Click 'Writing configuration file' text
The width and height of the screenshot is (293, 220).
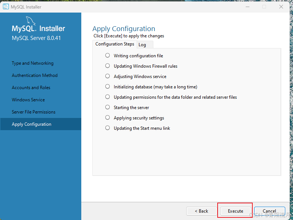pos(138,56)
